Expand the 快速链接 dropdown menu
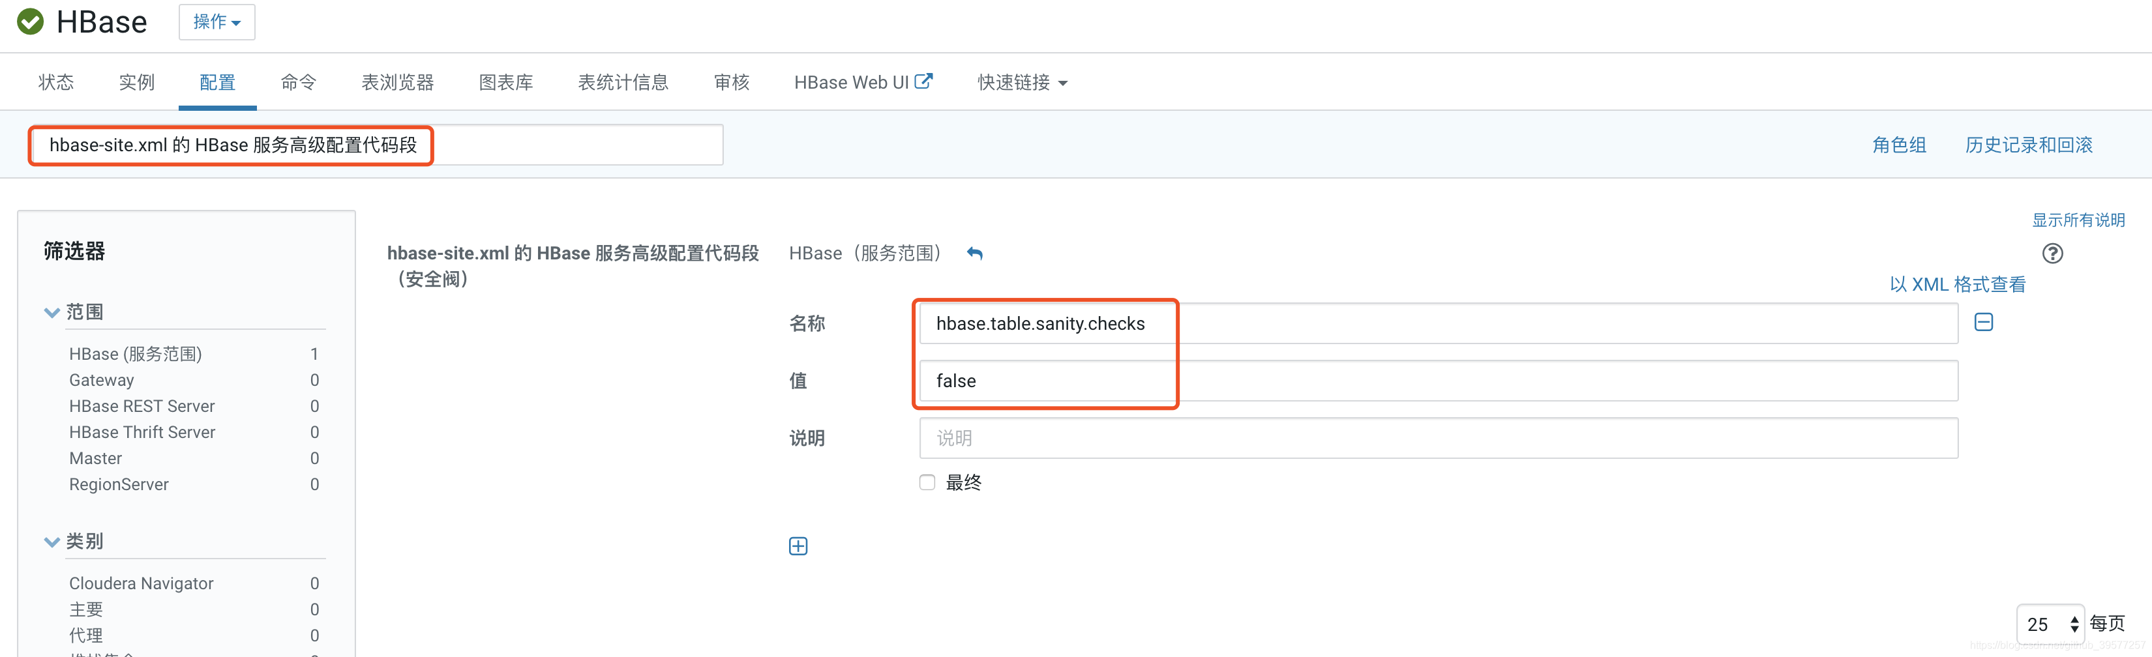 [x=1023, y=82]
